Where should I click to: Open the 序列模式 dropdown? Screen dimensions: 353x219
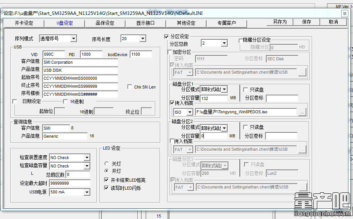[73, 39]
